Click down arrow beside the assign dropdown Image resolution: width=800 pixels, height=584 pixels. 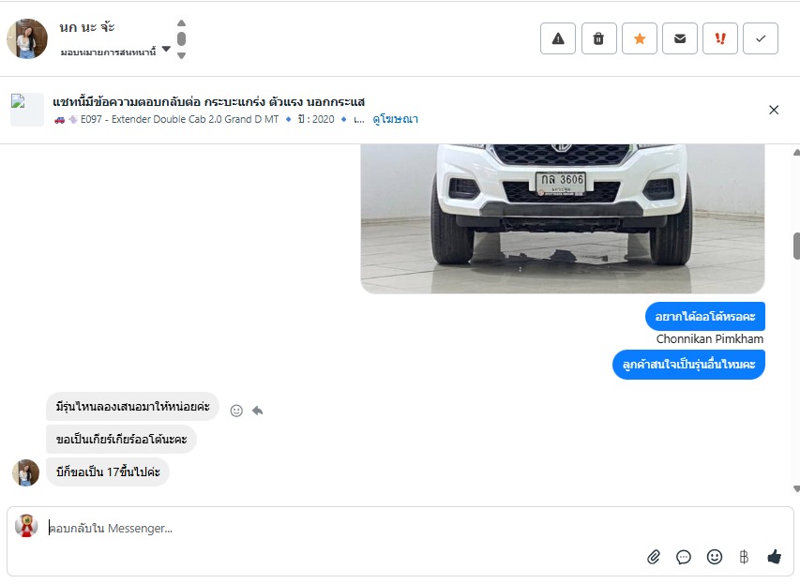coord(181,55)
